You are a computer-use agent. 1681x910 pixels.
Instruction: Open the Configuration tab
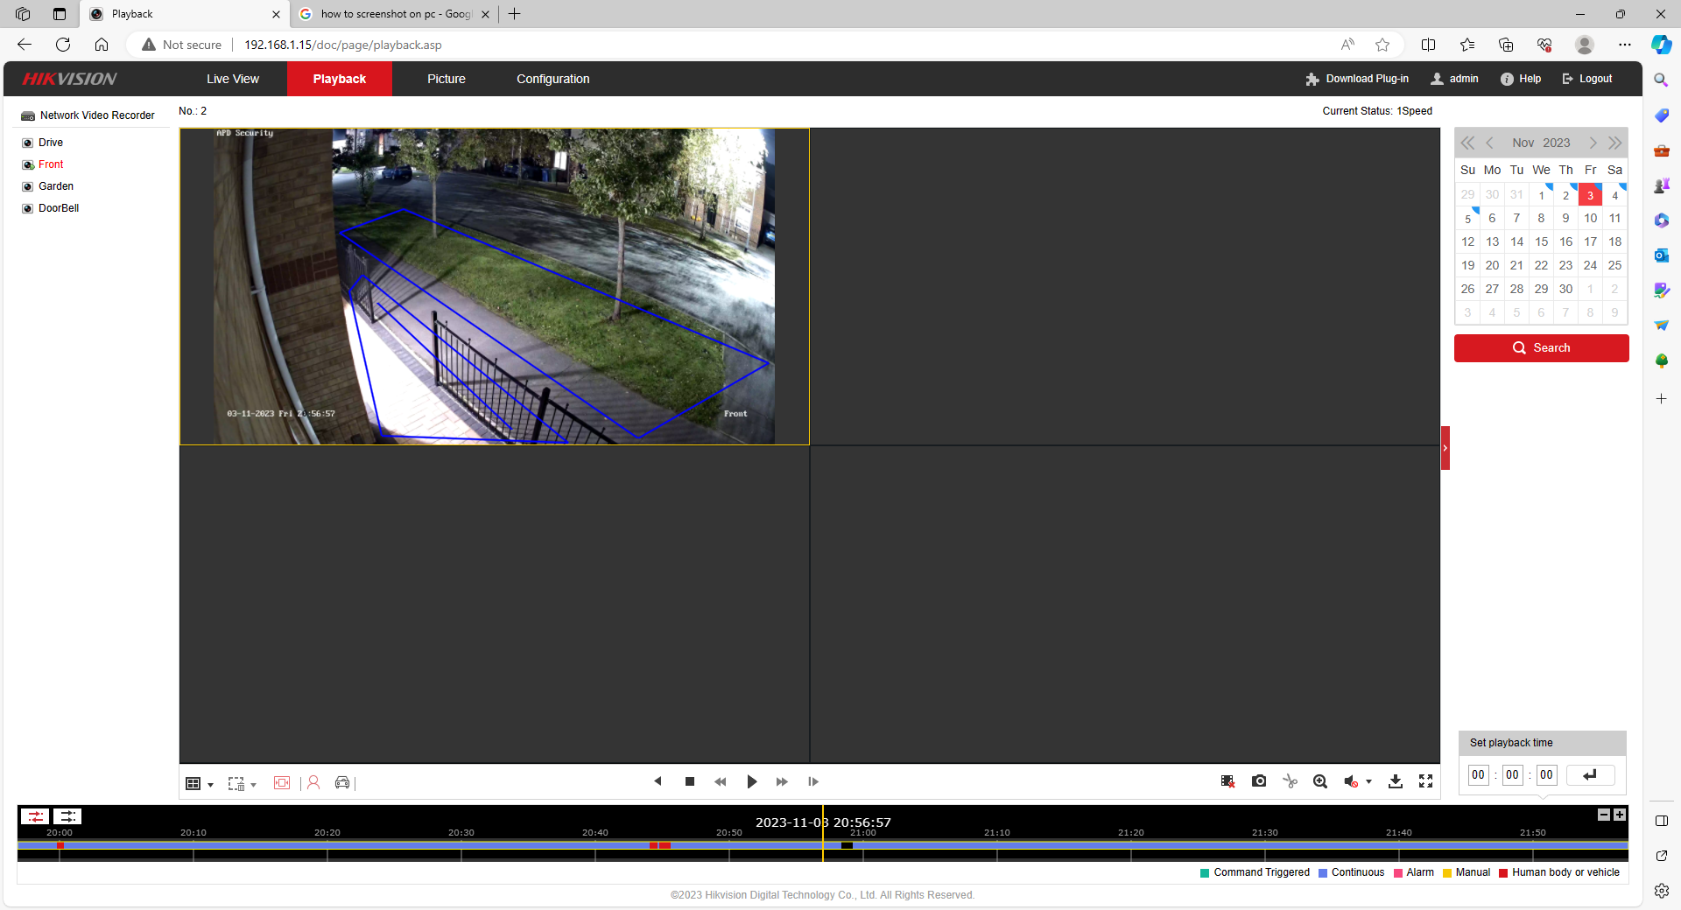pyautogui.click(x=552, y=79)
